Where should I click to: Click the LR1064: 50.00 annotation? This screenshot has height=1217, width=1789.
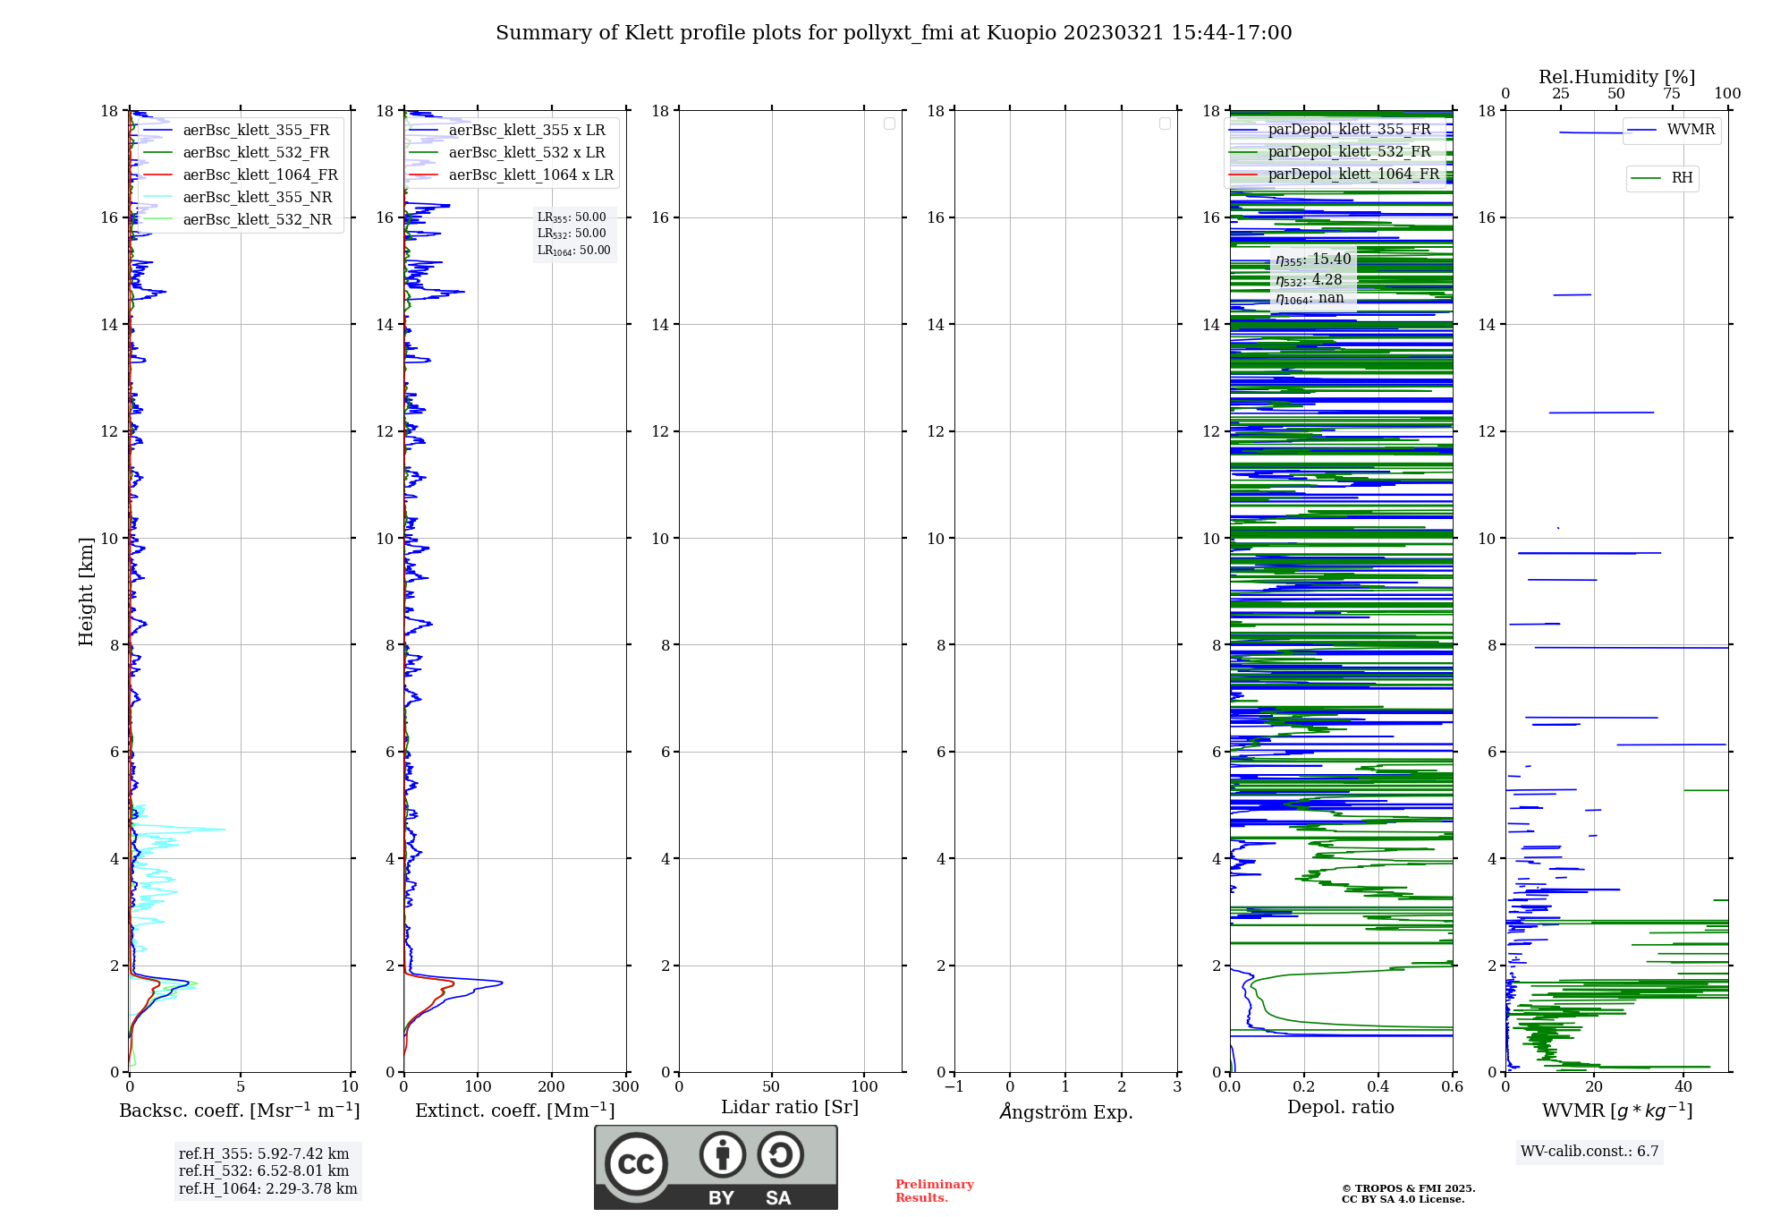point(574,251)
